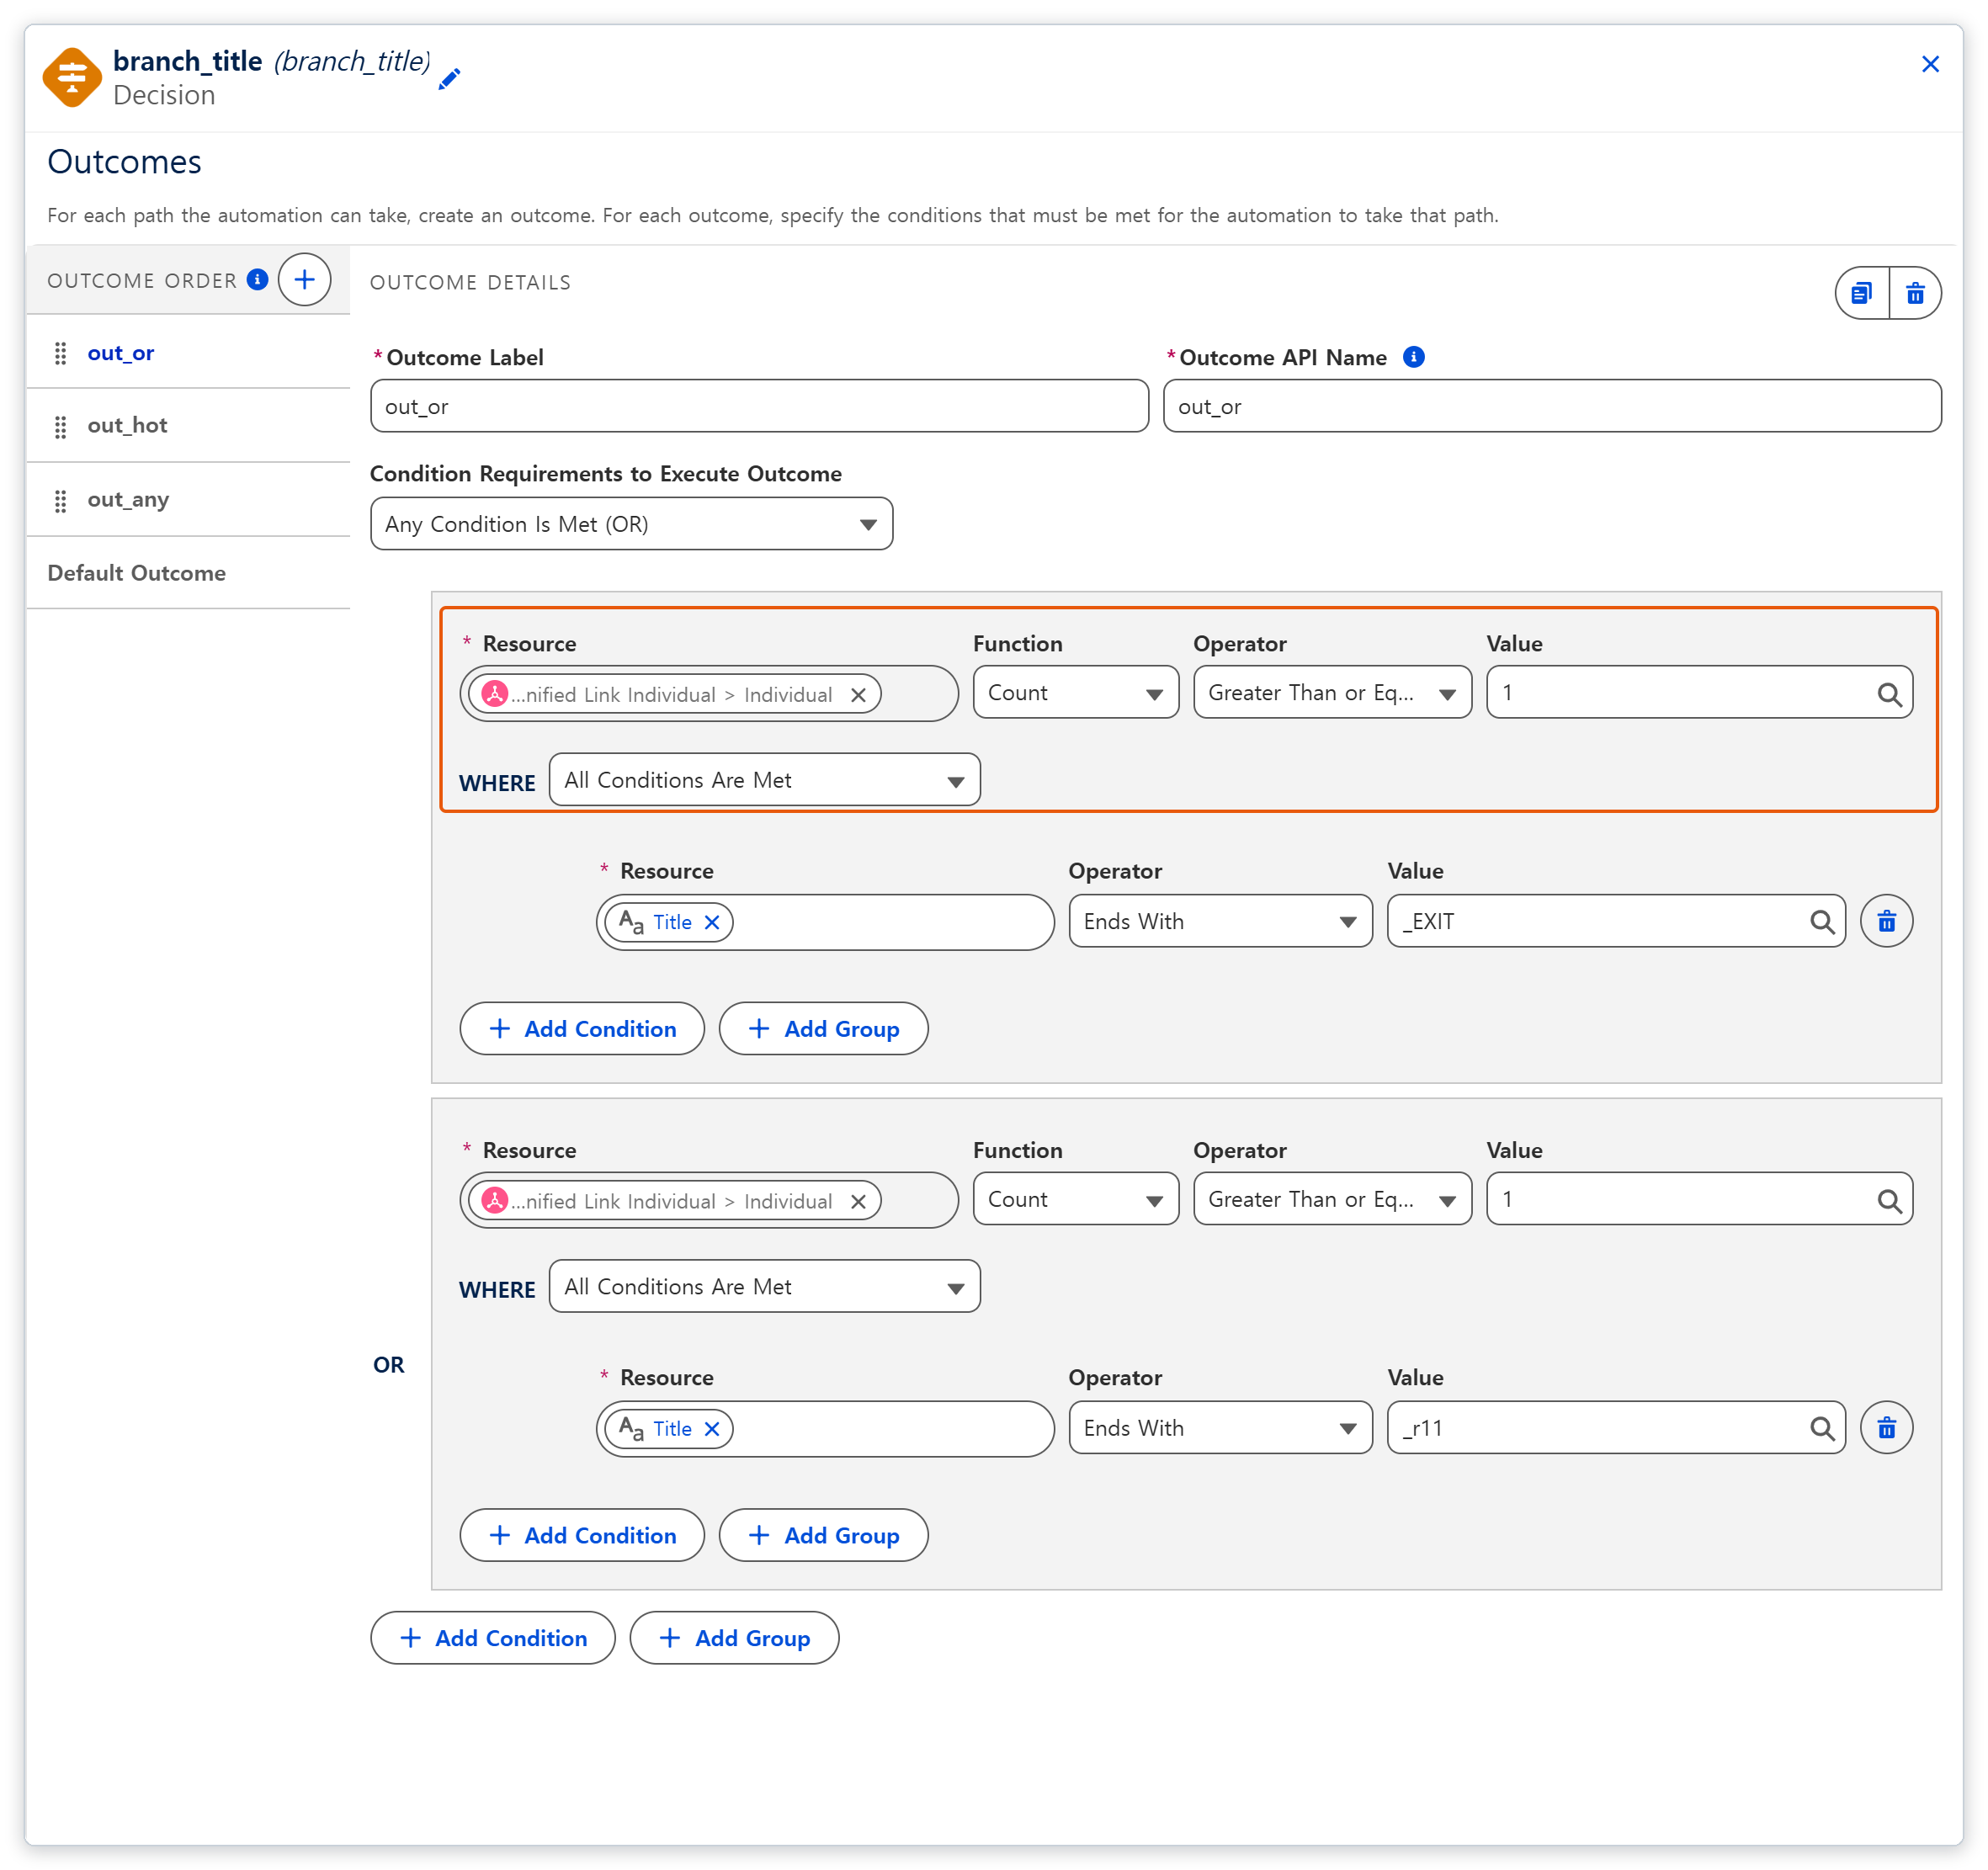Image resolution: width=1988 pixels, height=1870 pixels.
Task: Open Outcome API Name info tooltip
Action: [1413, 357]
